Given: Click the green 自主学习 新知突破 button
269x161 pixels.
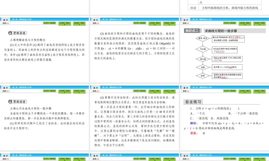Looking at the screenshot, I should tap(230, 23).
